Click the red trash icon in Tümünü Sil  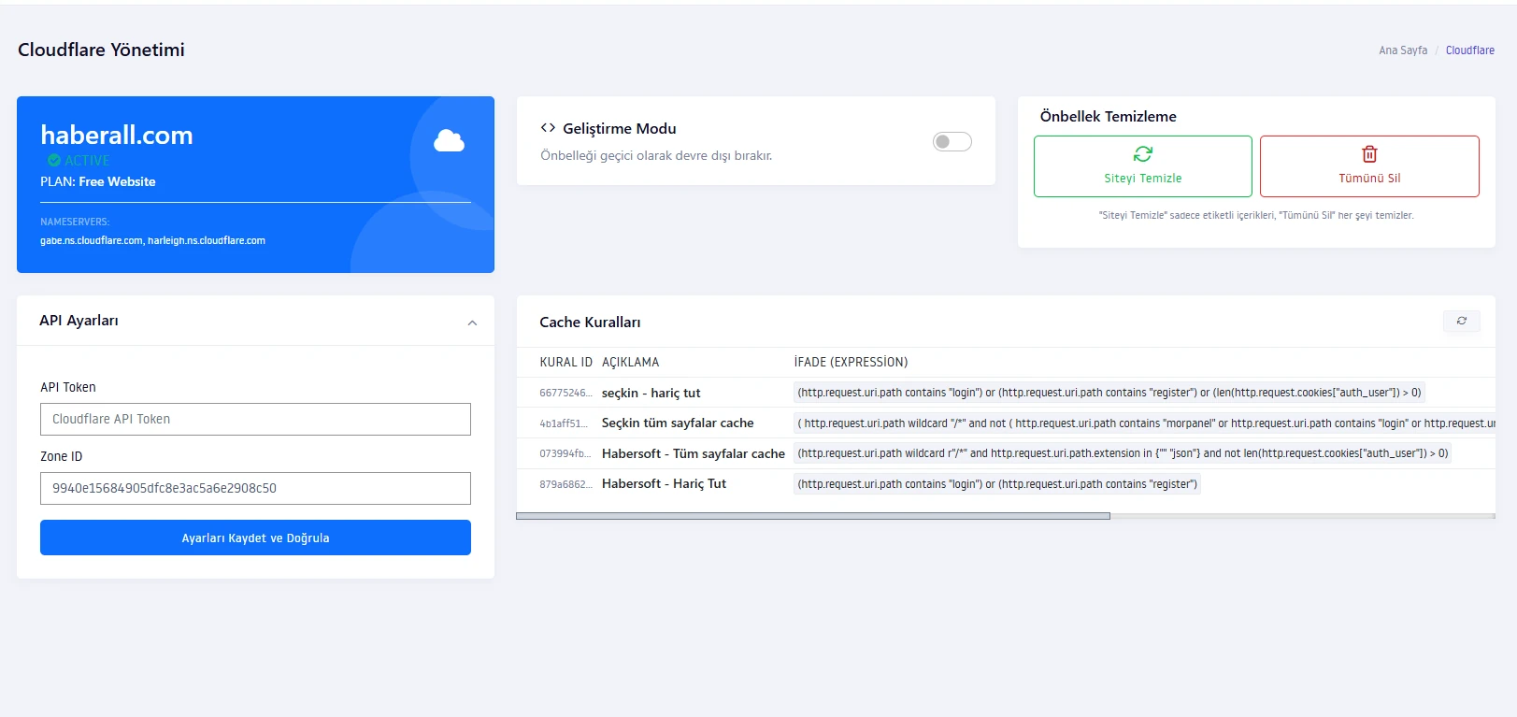click(1369, 153)
